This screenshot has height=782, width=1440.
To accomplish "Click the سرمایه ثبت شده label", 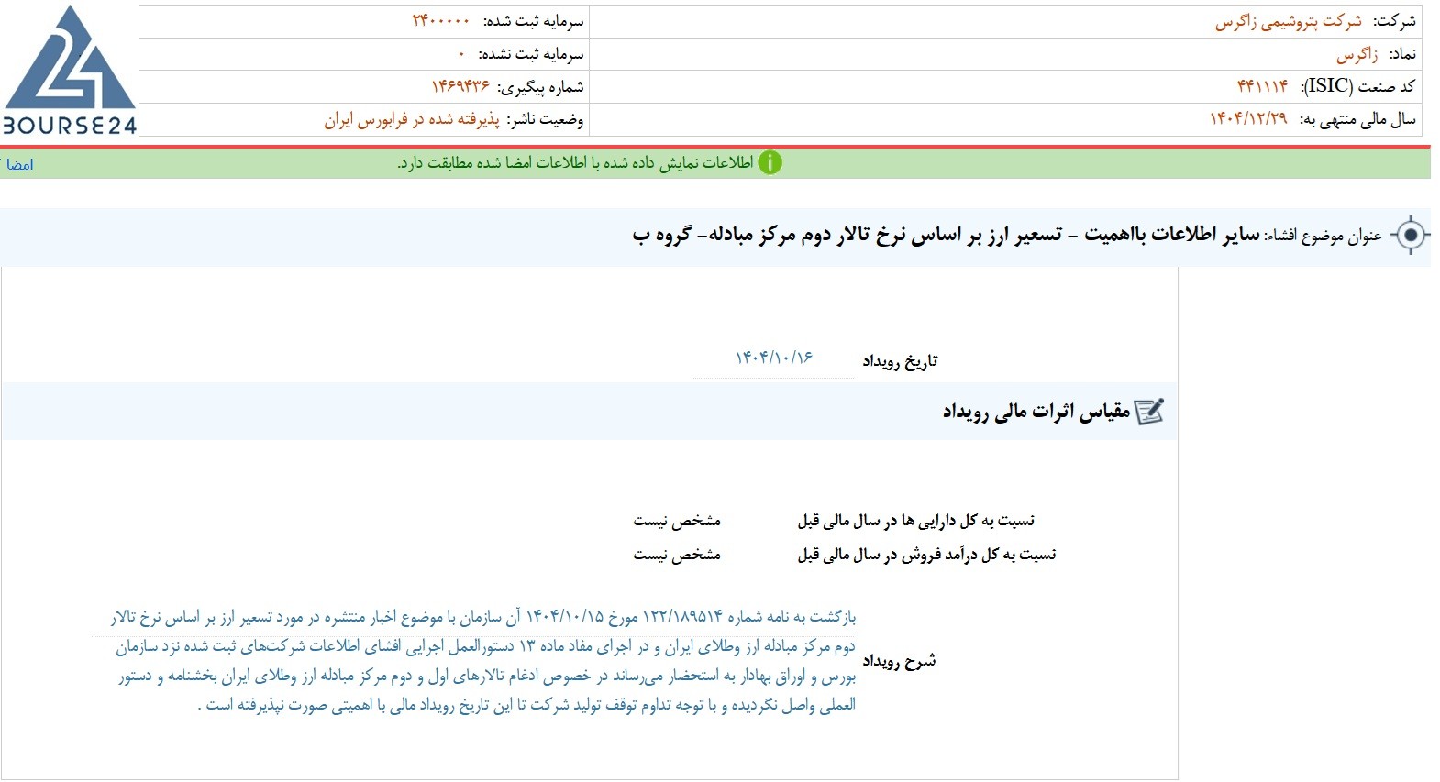I will tap(534, 21).
